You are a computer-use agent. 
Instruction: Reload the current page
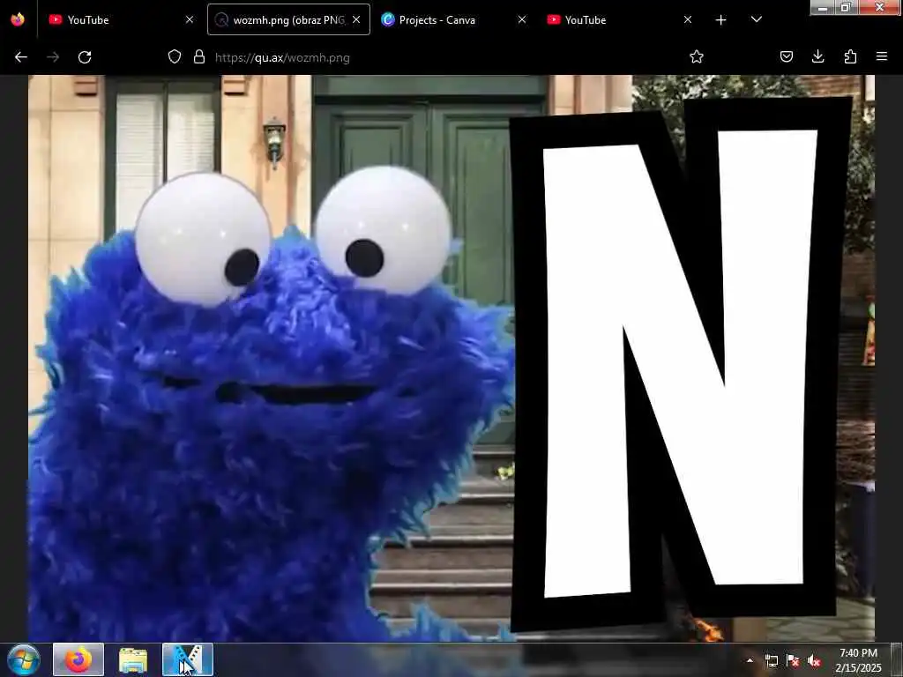(x=85, y=57)
